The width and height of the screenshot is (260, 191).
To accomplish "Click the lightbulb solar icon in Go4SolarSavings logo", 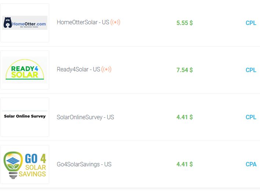I will pyautogui.click(x=14, y=165).
